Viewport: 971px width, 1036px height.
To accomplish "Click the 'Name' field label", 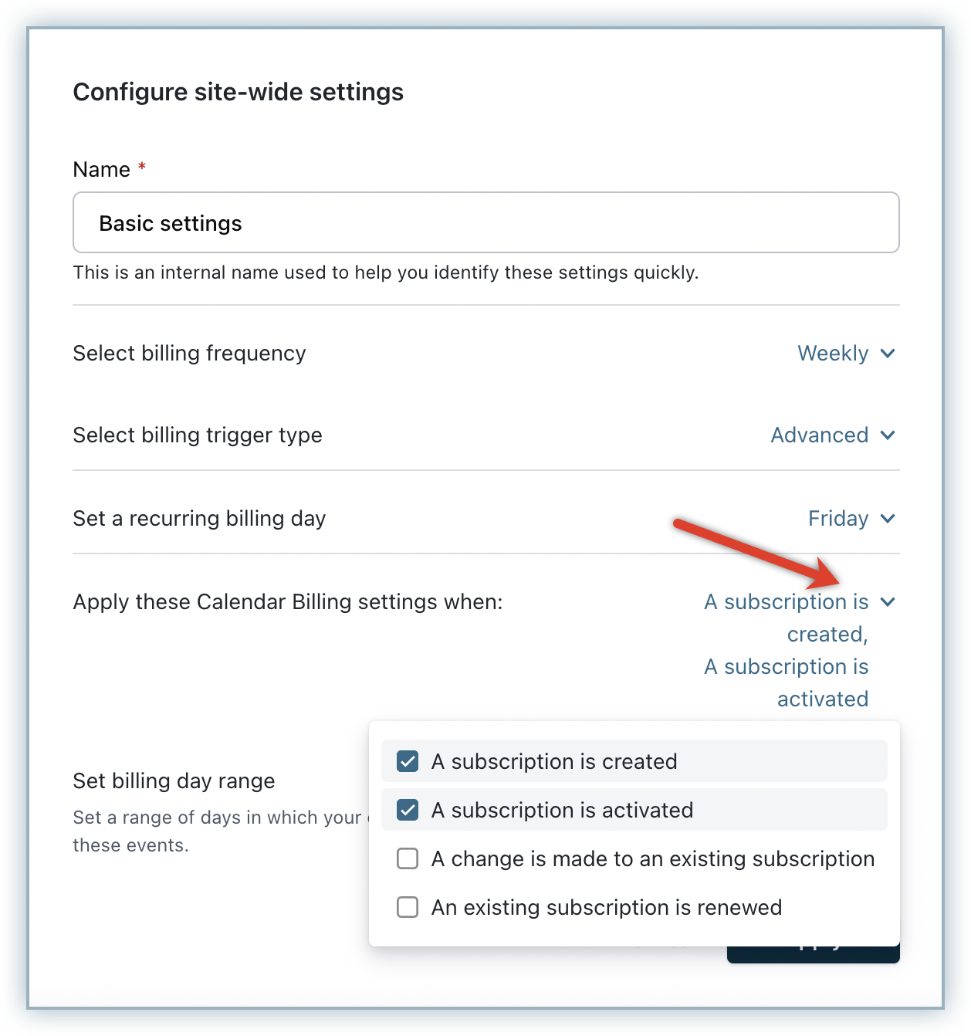I will coord(101,170).
